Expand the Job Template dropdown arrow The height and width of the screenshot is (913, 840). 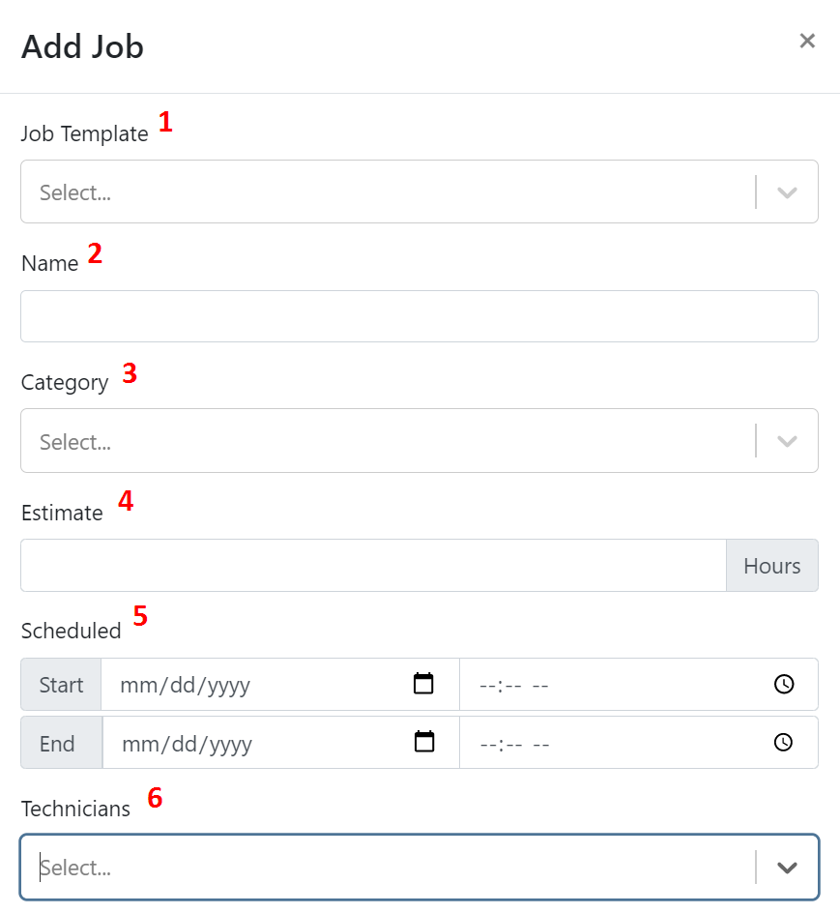(x=787, y=192)
